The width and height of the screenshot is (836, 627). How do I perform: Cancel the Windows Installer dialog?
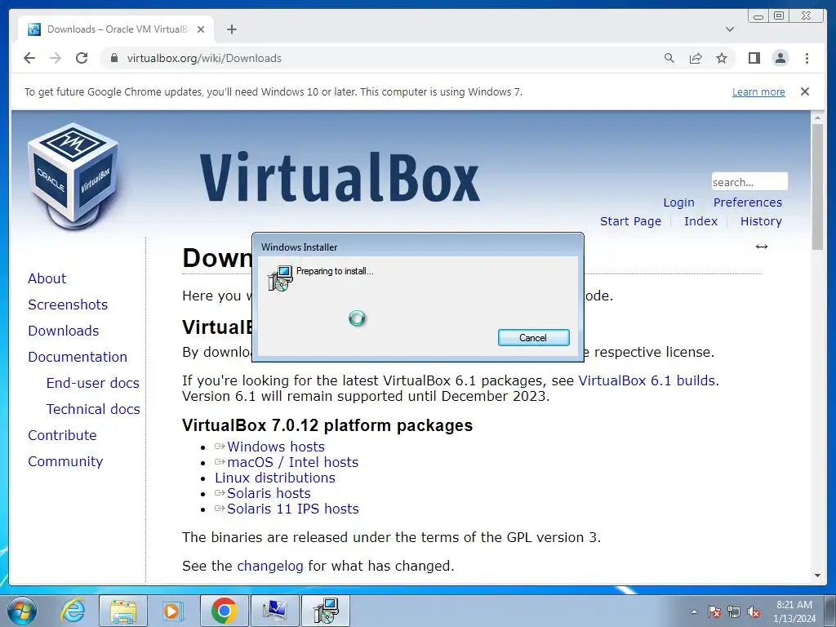(x=533, y=337)
